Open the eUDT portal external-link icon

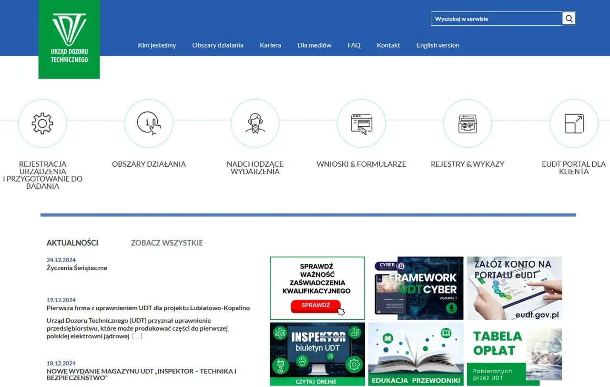coord(574,123)
